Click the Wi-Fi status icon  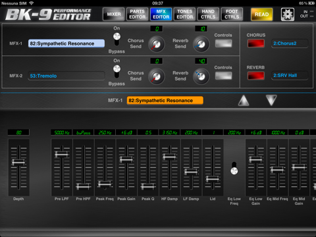[x=32, y=3]
